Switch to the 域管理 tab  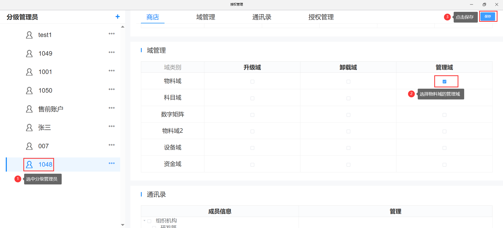[205, 17]
